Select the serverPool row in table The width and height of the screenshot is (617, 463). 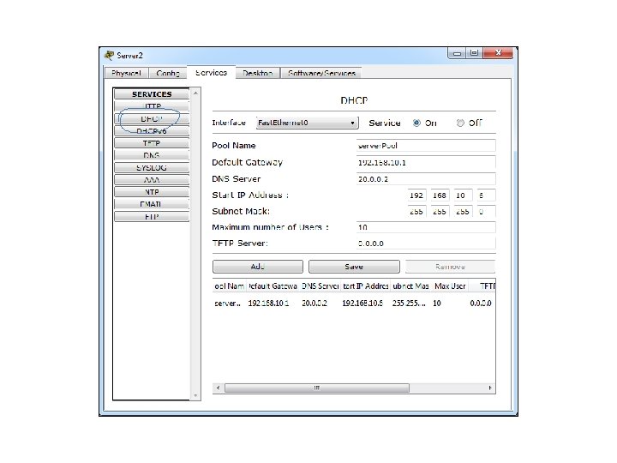353,304
